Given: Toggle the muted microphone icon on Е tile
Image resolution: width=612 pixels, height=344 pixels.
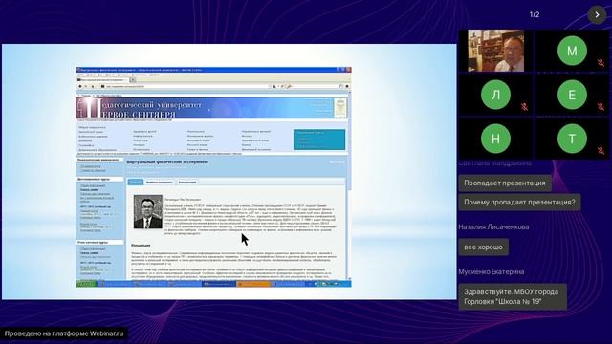Looking at the screenshot, I should (x=601, y=106).
